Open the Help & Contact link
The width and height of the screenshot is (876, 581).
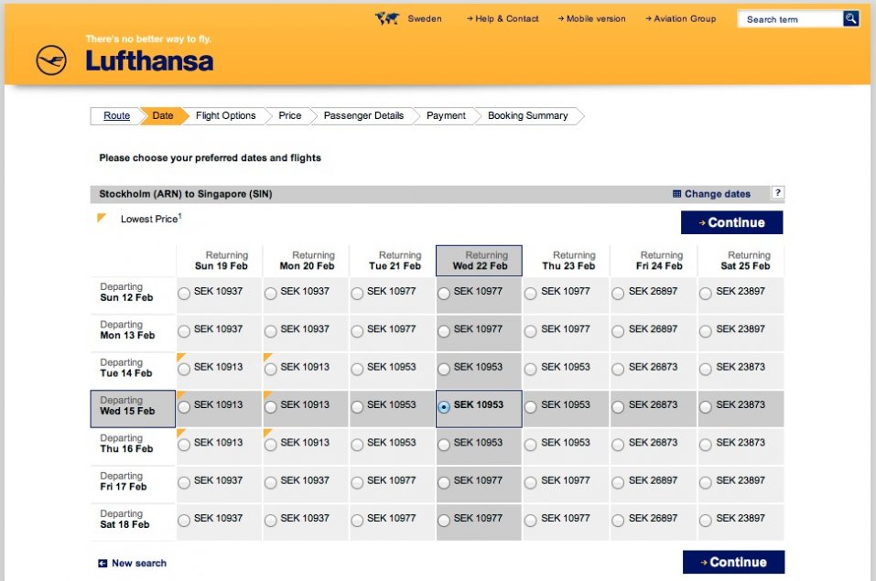click(x=506, y=18)
